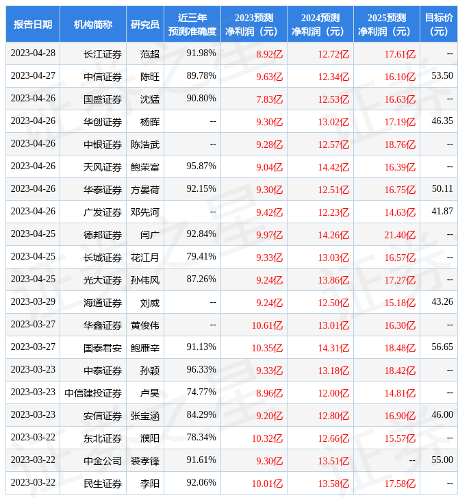The image size is (458, 500).
Task: Click researcher name 刘威
Action: tap(150, 303)
